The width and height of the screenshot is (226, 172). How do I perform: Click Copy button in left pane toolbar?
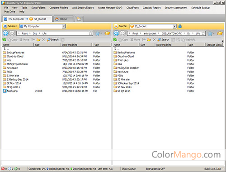pos(13,40)
